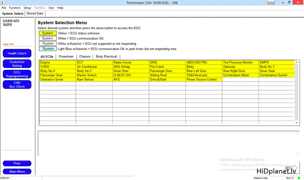Open the Setup menu

(x=27, y=8)
